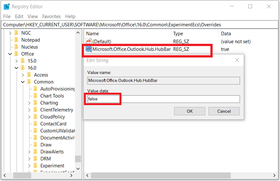The height and width of the screenshot is (181, 280).
Task: Click the Registry Editor app icon
Action: [x=7, y=7]
